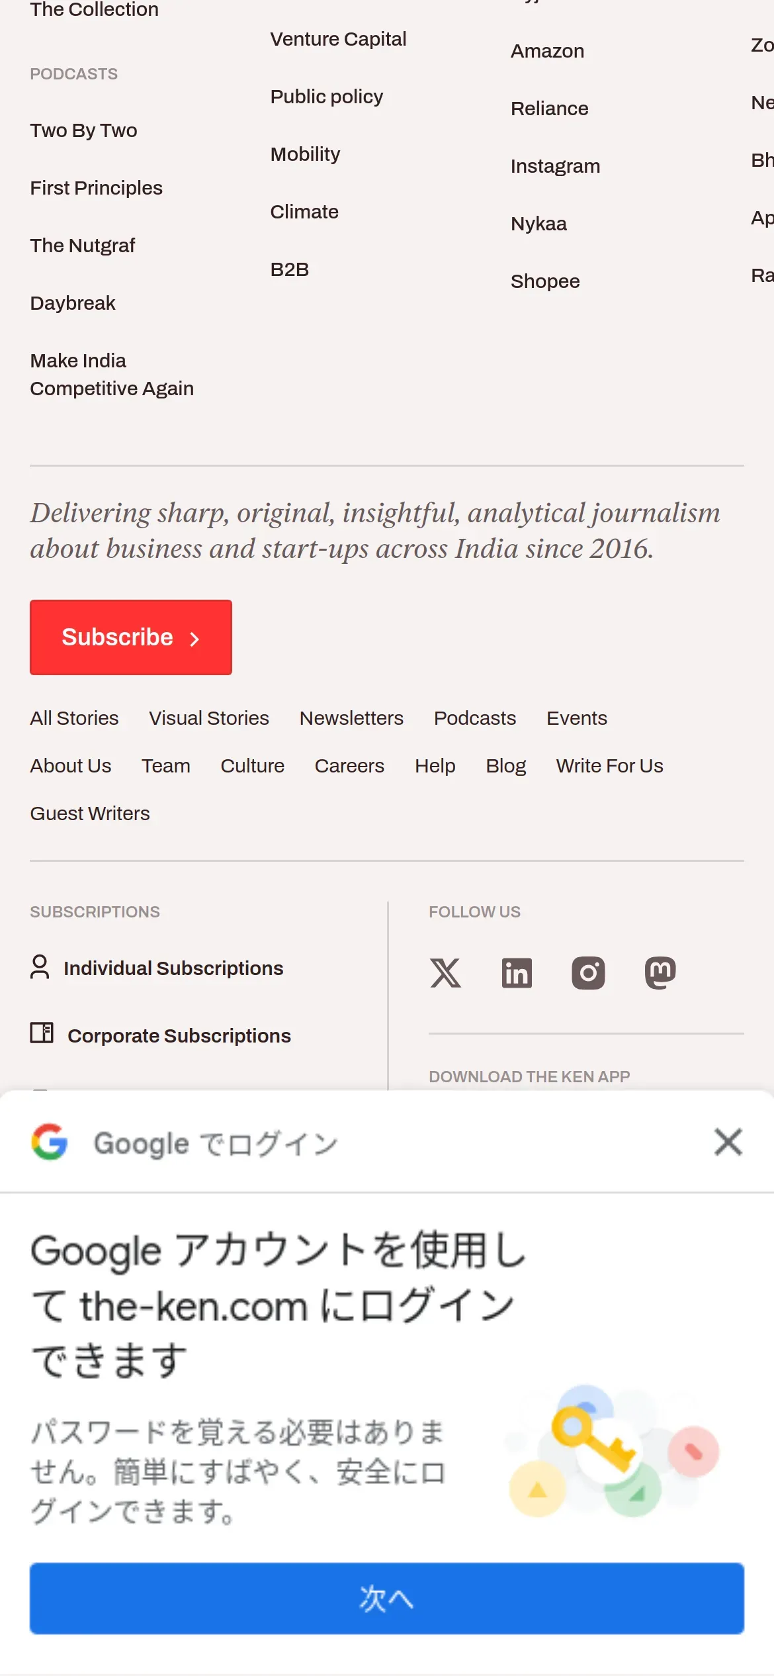Viewport: 774px width, 1676px height.
Task: Click the FOLLOW US heading
Action: tap(475, 912)
